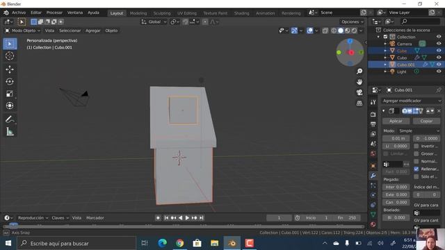Open the Modo Simple dropdown
445x250 pixels.
[419, 131]
